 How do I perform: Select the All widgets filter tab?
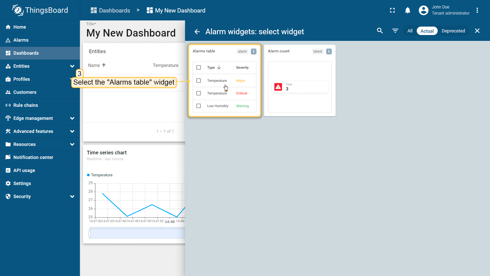coord(410,31)
